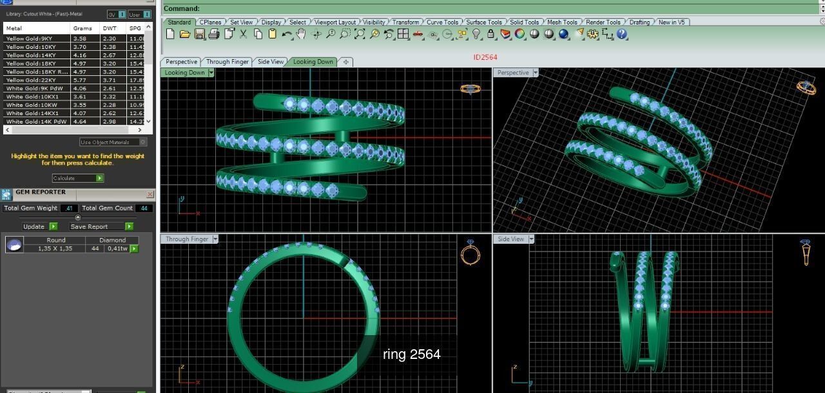Click the Dimension tool icon

pyautogui.click(x=607, y=33)
